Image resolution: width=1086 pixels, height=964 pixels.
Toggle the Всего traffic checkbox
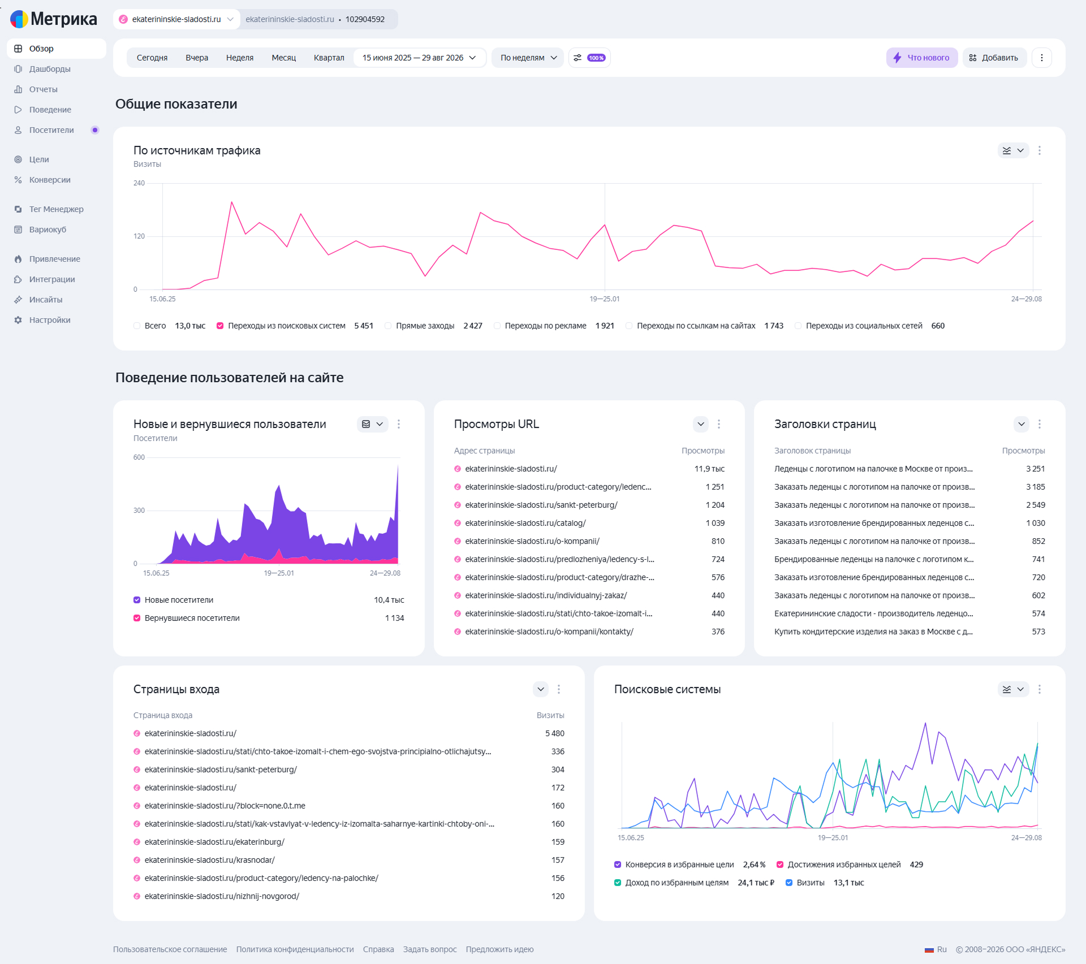coord(137,326)
